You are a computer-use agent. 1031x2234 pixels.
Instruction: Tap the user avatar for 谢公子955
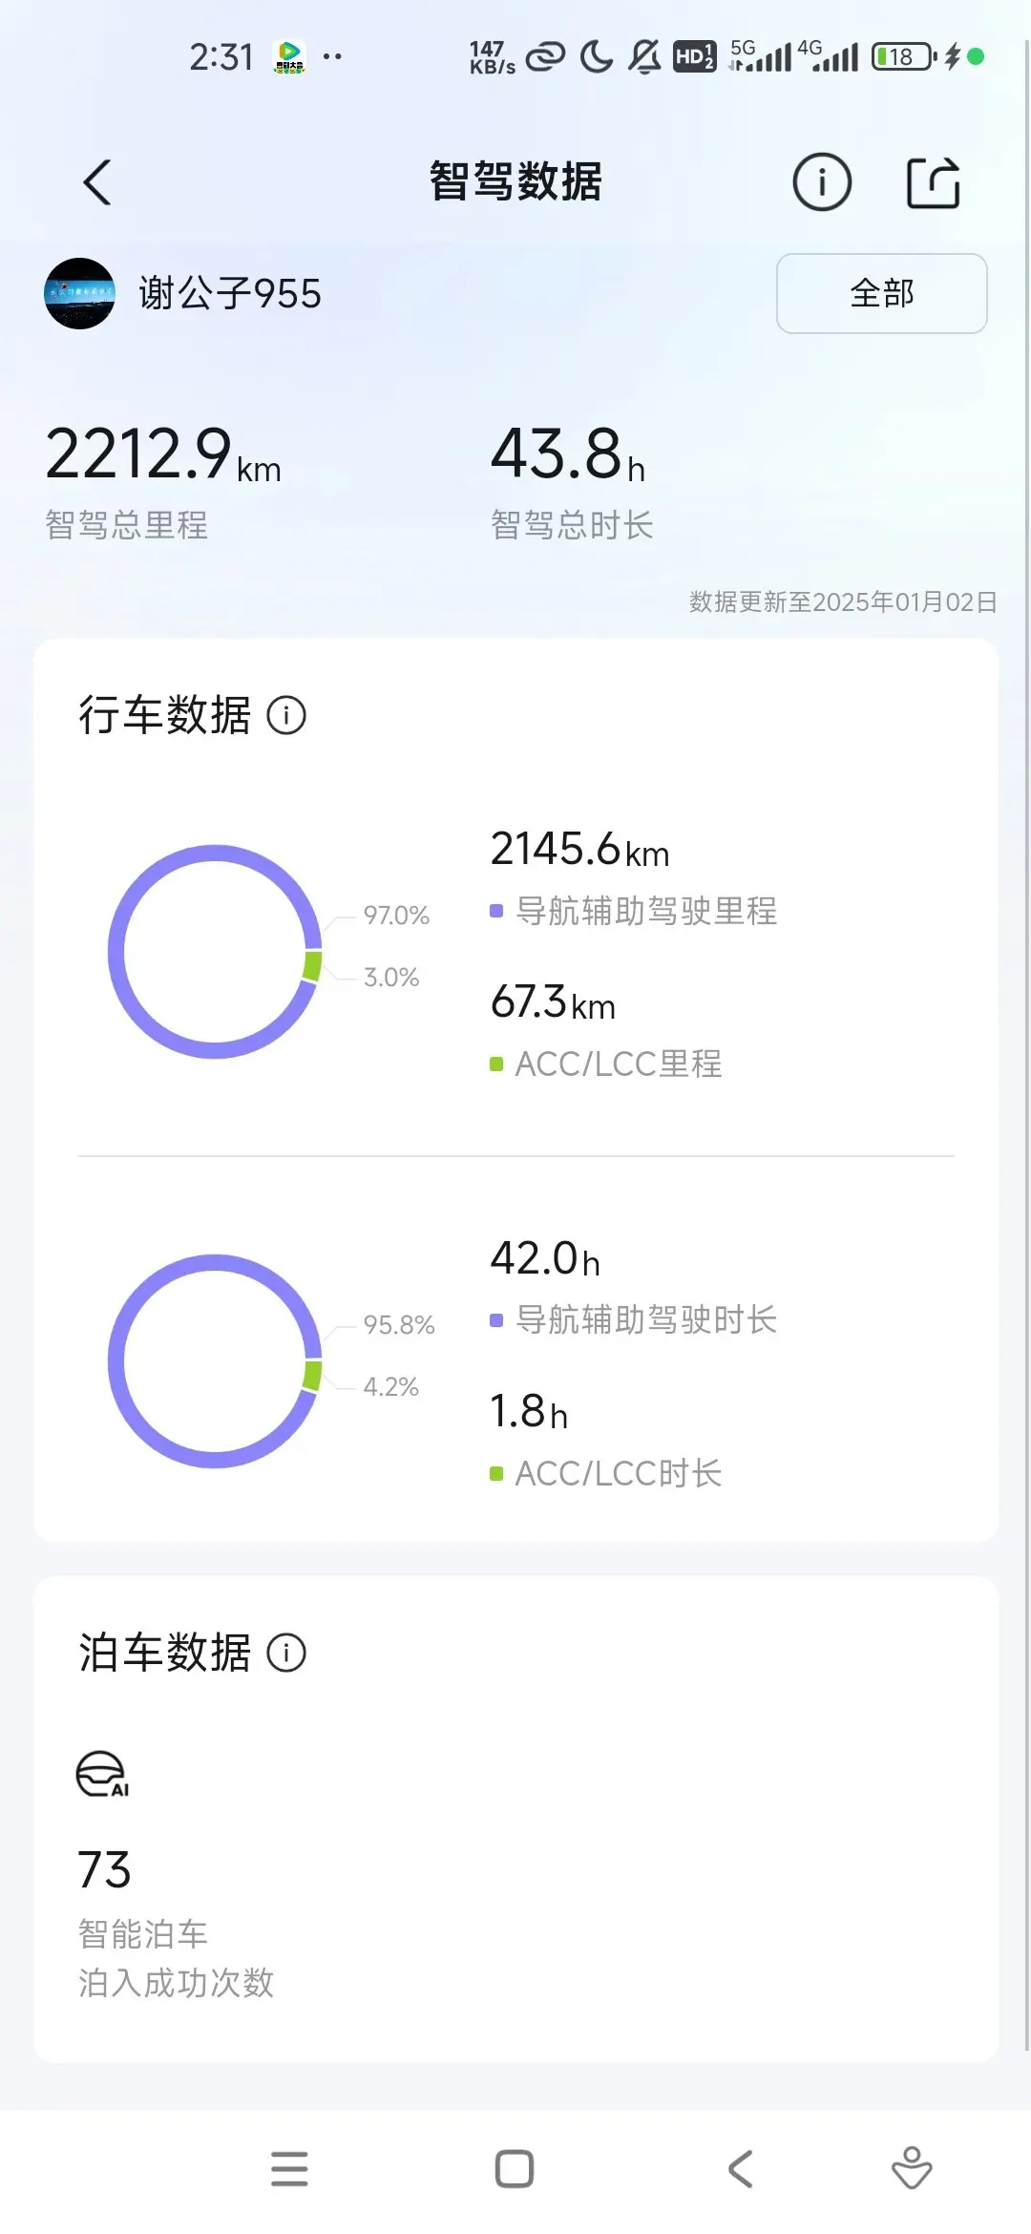79,293
